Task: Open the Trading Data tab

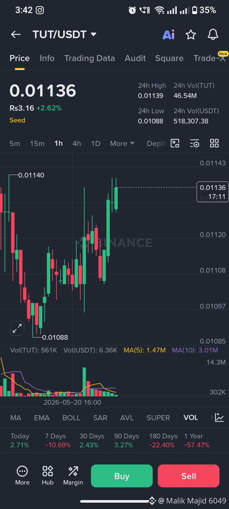Action: tap(90, 58)
